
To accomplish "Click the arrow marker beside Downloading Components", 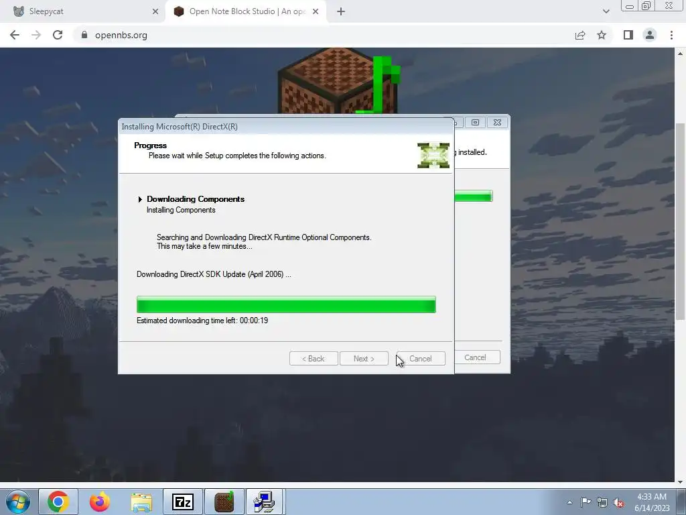I will (x=140, y=199).
